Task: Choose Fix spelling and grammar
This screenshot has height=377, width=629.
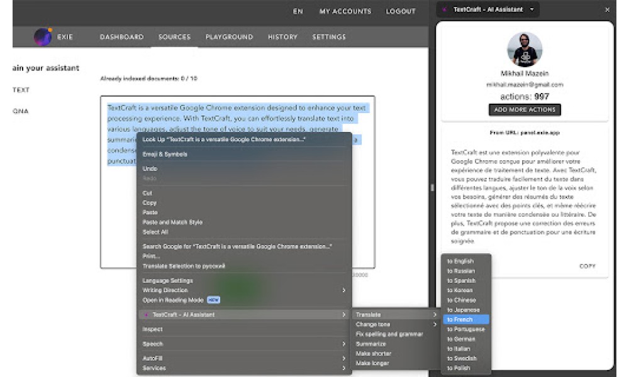Action: [x=396, y=334]
